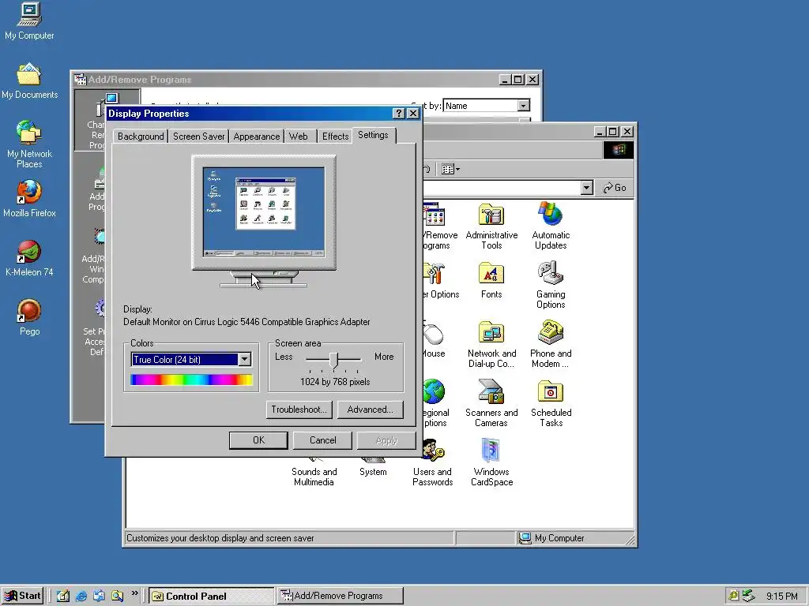Screen dimensions: 809x606
Task: Click the Go button in Control Panel
Action: (615, 188)
